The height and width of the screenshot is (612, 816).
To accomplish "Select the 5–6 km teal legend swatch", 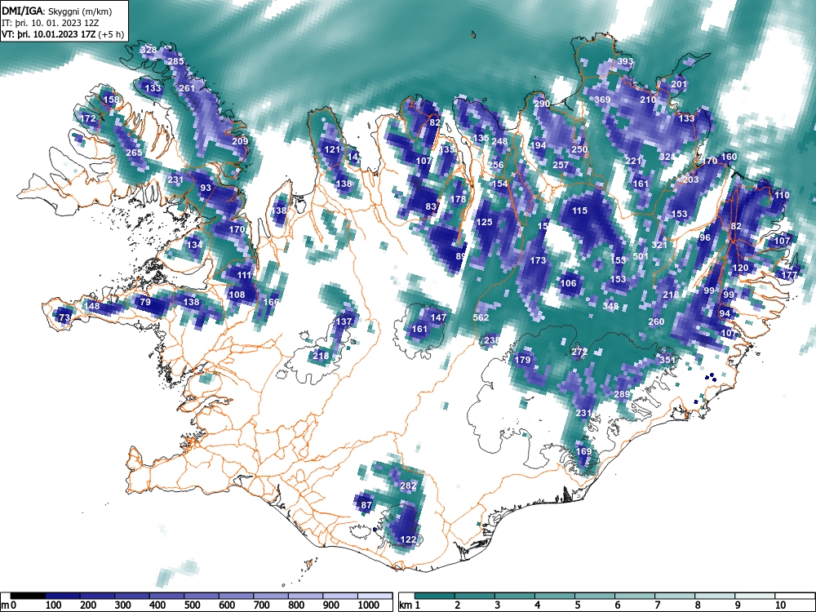I will pos(595,596).
